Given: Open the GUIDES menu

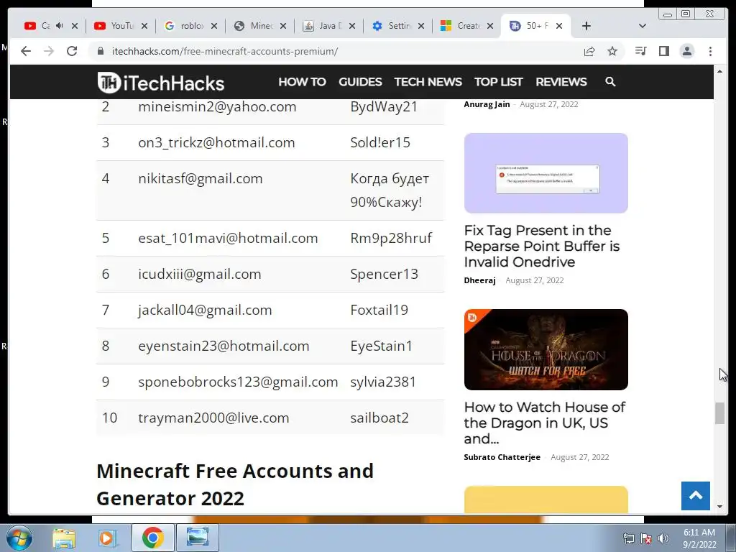Looking at the screenshot, I should click(x=360, y=82).
